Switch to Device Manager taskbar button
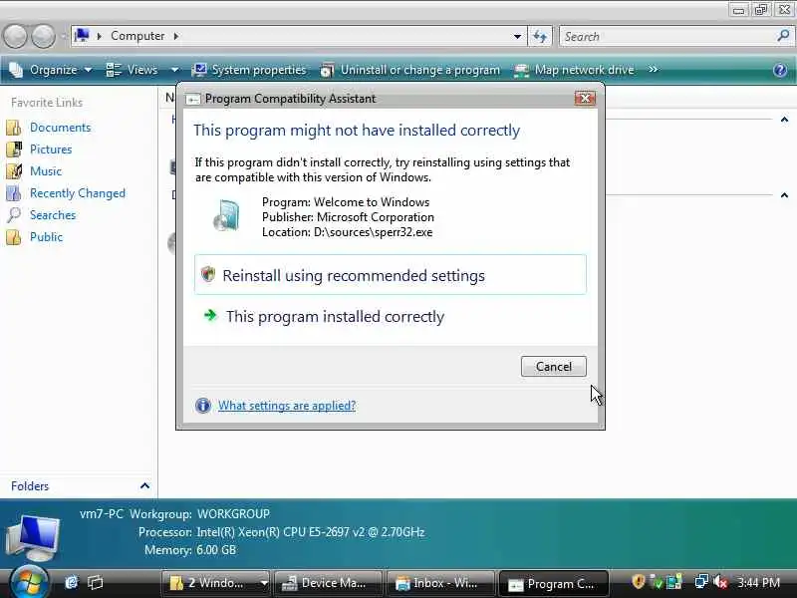 328,583
